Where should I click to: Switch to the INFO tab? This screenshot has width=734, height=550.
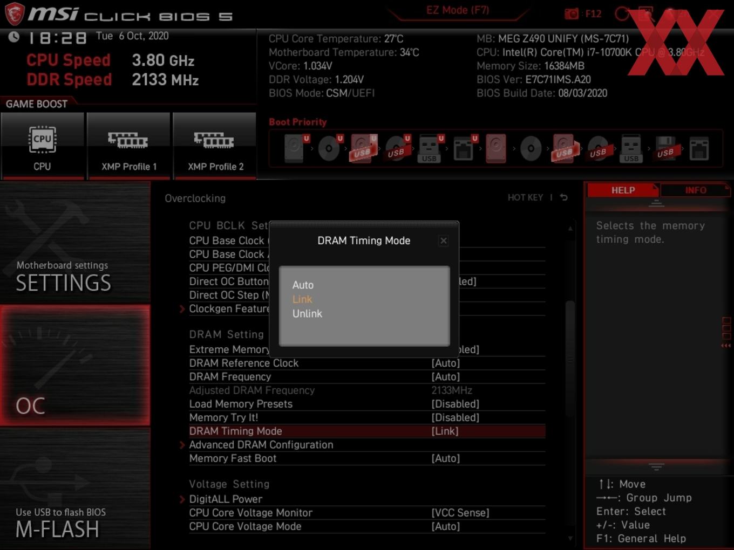tap(696, 190)
